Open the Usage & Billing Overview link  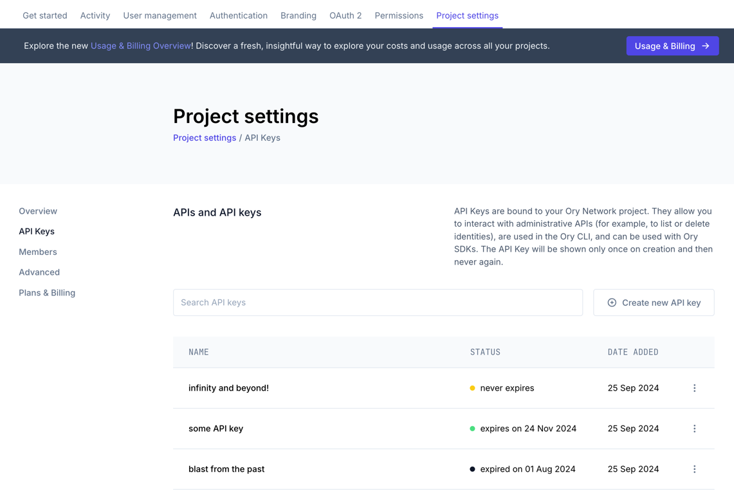(140, 46)
